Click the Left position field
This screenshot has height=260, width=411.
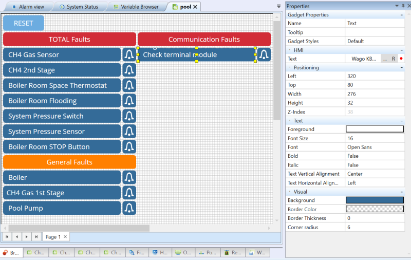375,76
